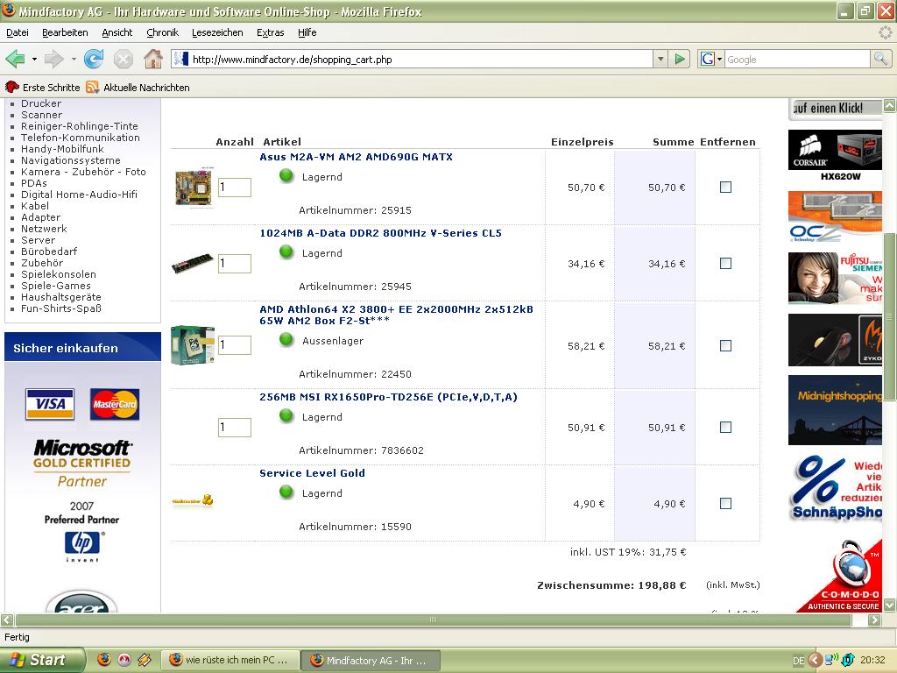Open the Bearbeiten menu
Image resolution: width=897 pixels, height=673 pixels.
[x=65, y=32]
